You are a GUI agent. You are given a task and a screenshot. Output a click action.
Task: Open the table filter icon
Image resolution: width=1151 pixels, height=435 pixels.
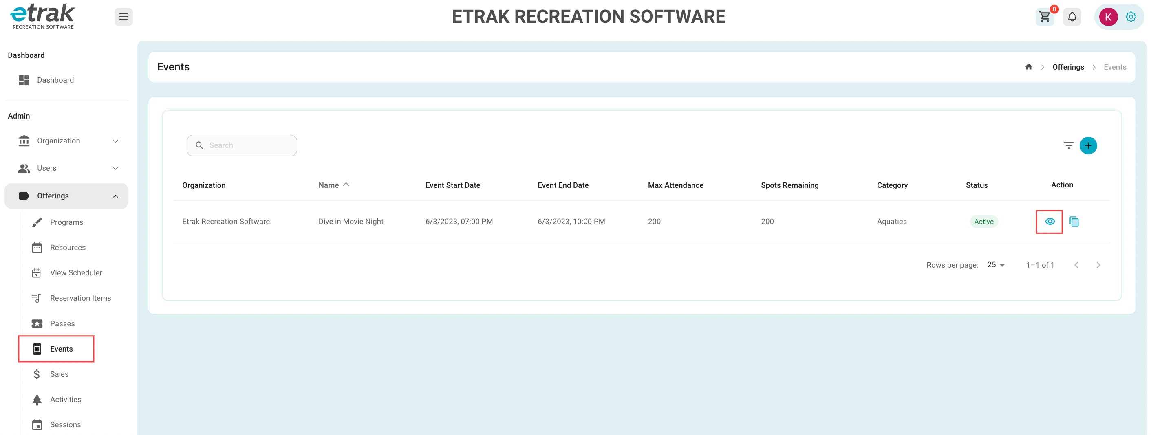click(1068, 145)
